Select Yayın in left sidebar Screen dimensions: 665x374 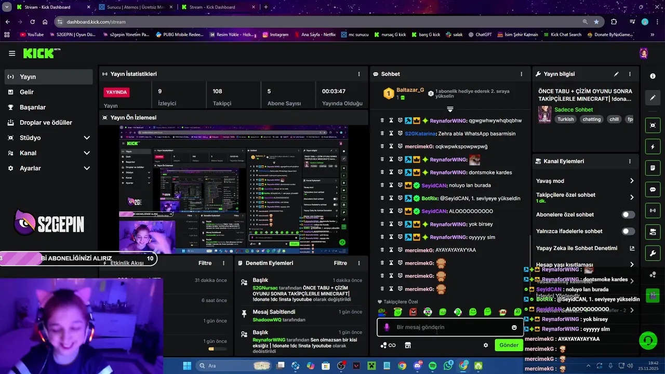(x=49, y=77)
